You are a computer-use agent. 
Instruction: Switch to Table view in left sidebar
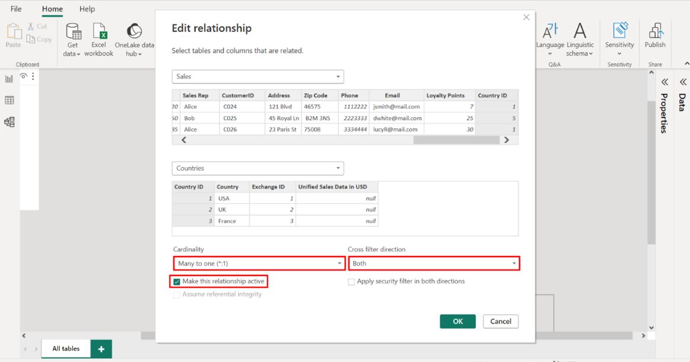tap(9, 101)
